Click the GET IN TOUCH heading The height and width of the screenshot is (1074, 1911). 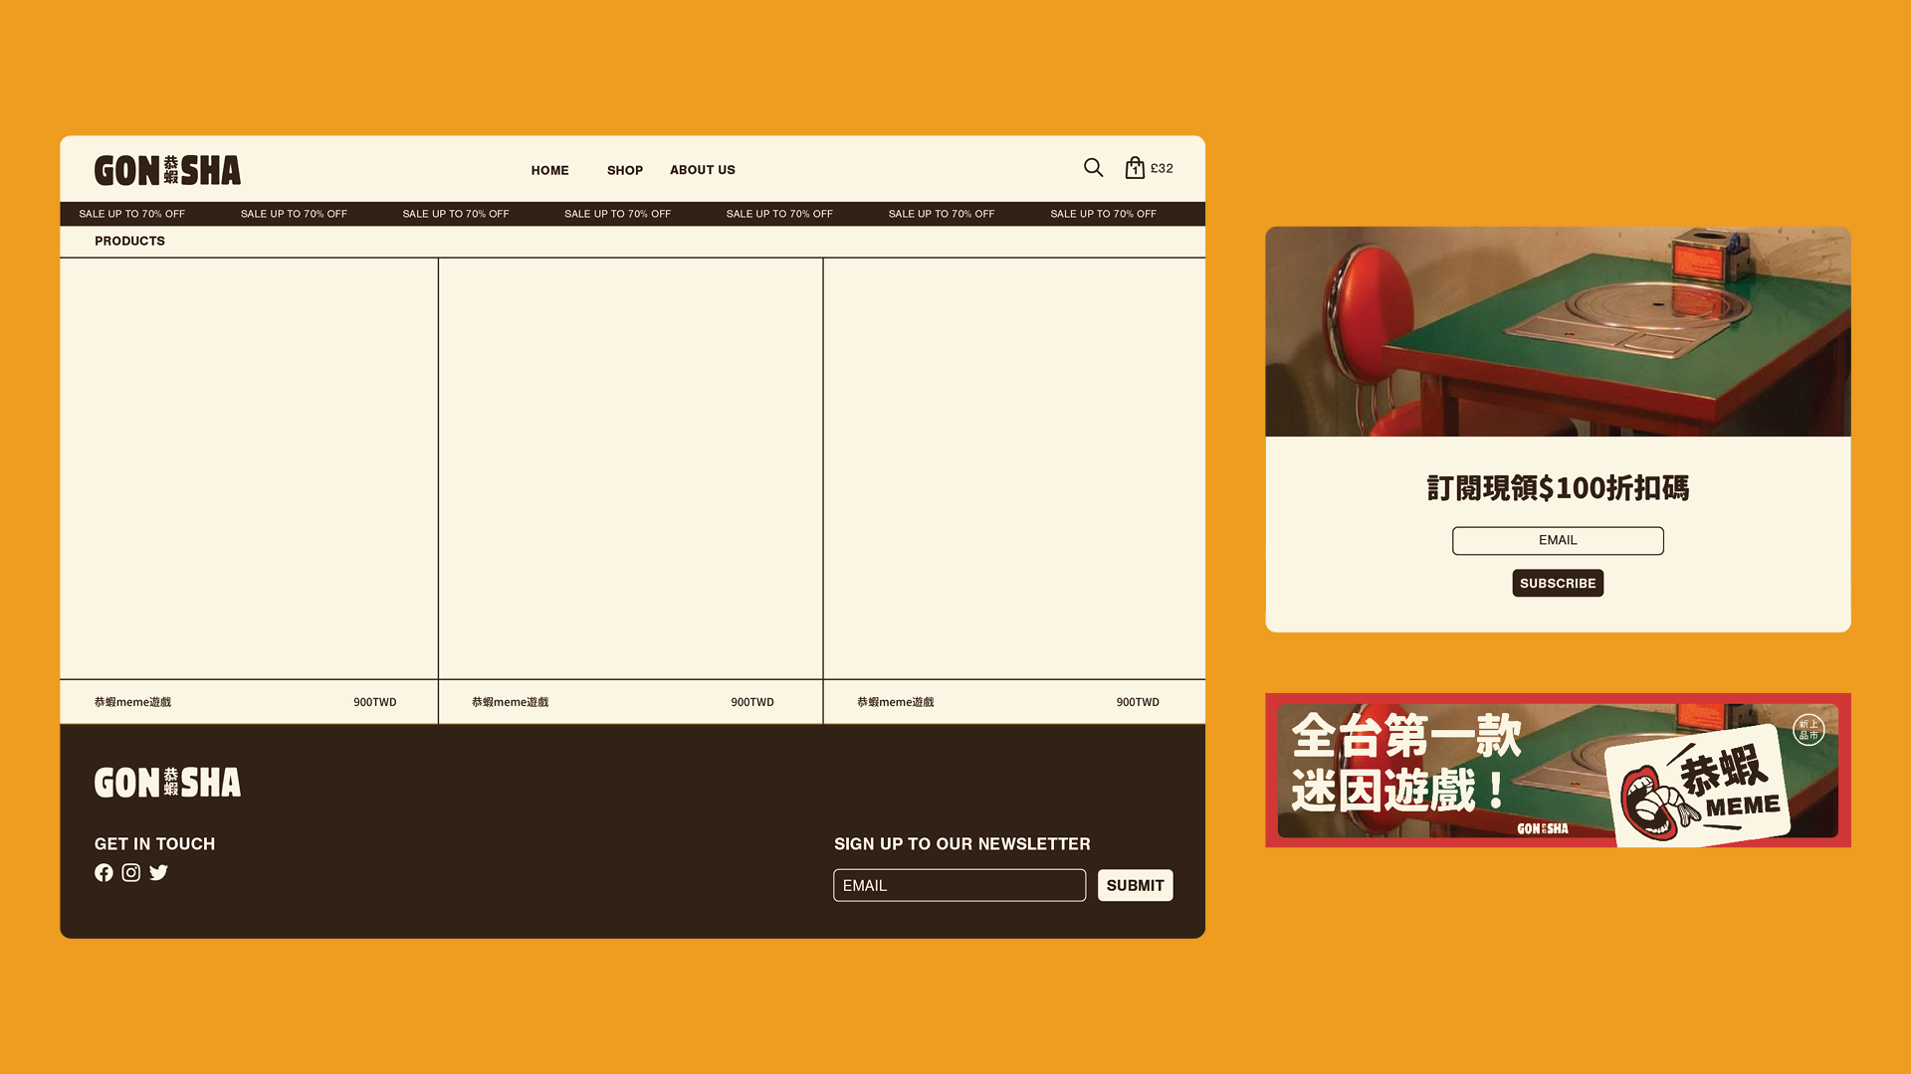click(x=154, y=843)
